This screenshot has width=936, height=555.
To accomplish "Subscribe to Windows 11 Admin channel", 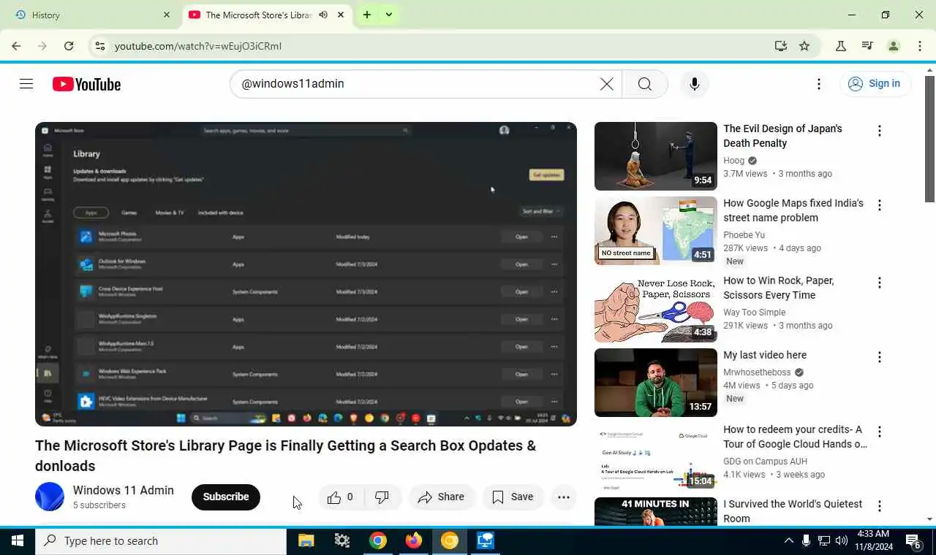I will coord(226,497).
